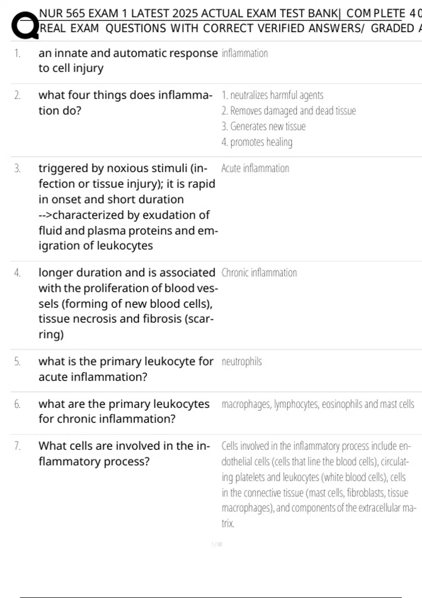Click the 'Chronic inflammation' answer

pyautogui.click(x=259, y=273)
